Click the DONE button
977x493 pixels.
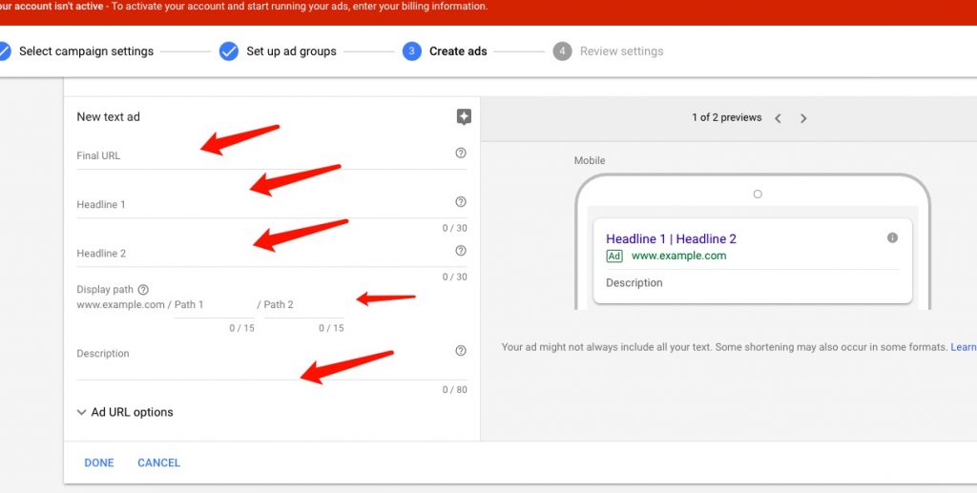(x=99, y=462)
